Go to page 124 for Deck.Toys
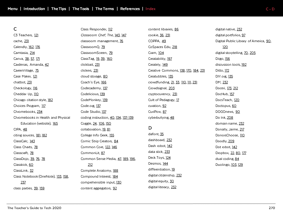 168,158
